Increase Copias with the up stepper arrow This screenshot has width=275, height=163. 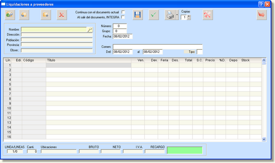tap(189, 16)
